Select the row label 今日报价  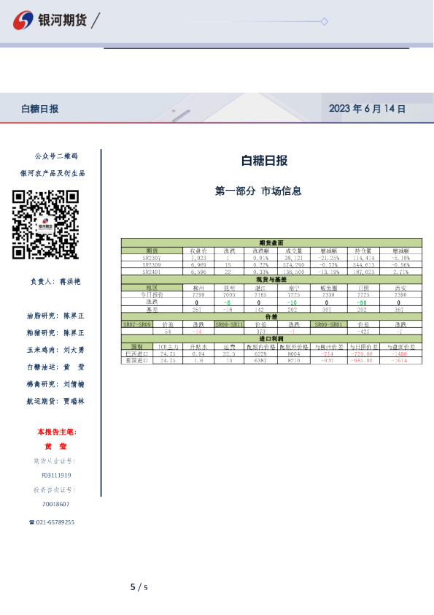[152, 294]
